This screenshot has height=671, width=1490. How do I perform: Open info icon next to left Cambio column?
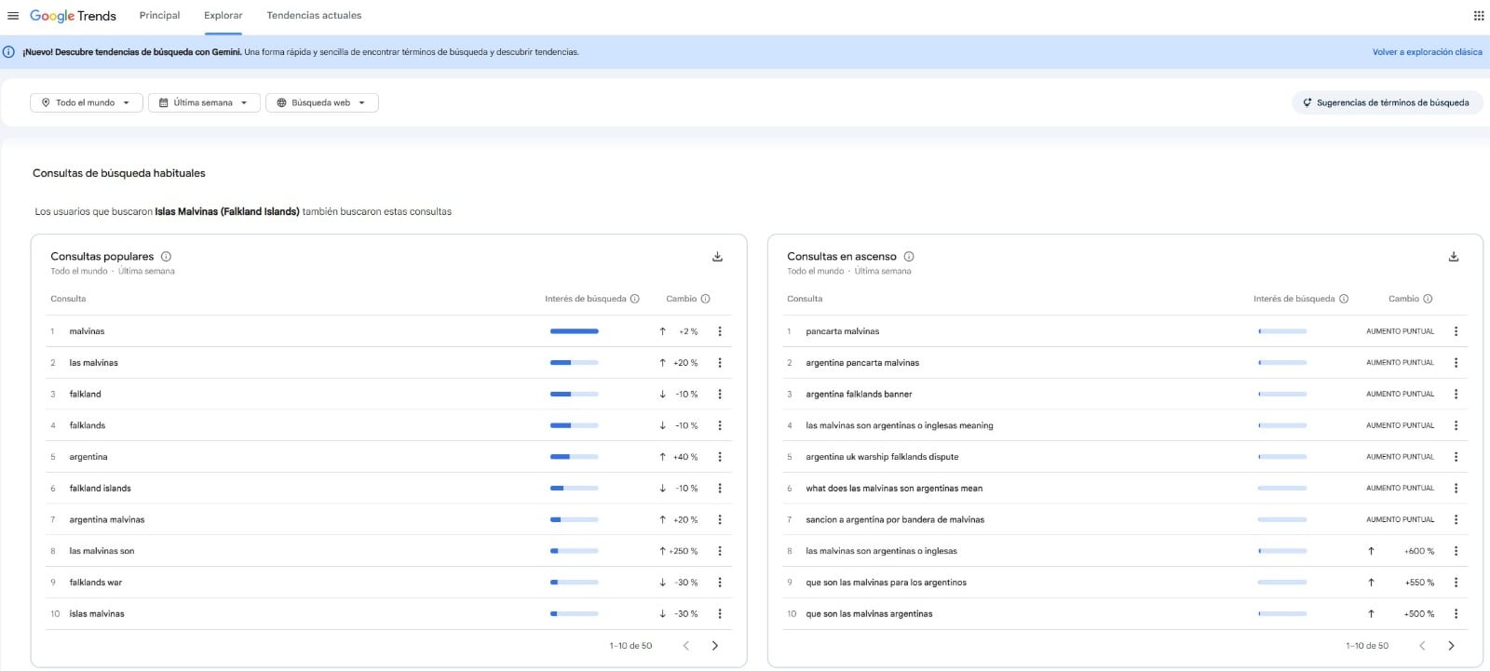(x=705, y=299)
